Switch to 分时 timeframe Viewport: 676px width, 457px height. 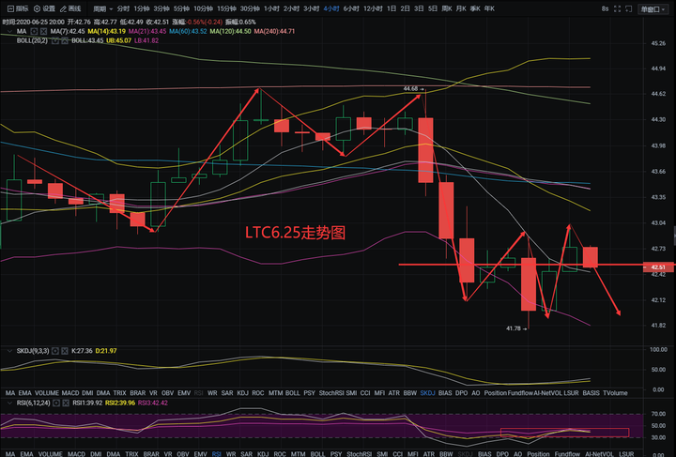click(x=123, y=8)
